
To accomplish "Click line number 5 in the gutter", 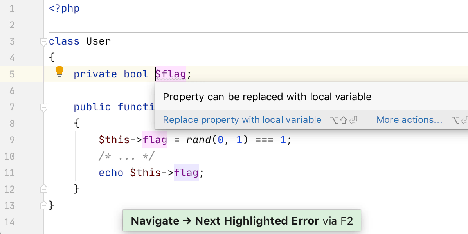I will tap(12, 74).
